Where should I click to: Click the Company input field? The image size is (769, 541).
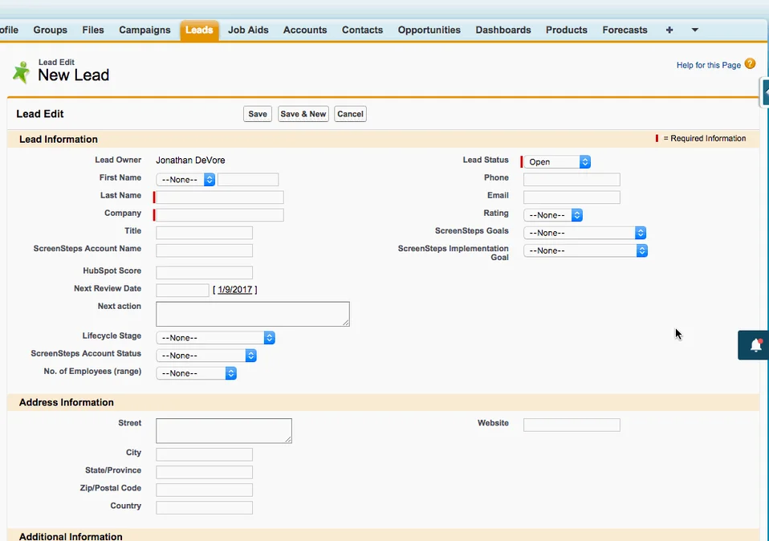tap(220, 215)
